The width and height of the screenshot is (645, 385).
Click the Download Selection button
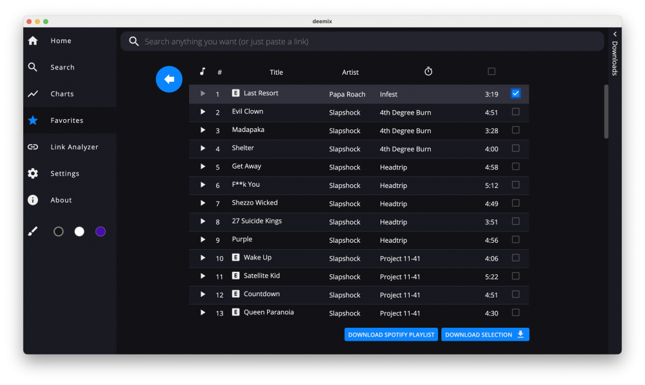pos(485,335)
